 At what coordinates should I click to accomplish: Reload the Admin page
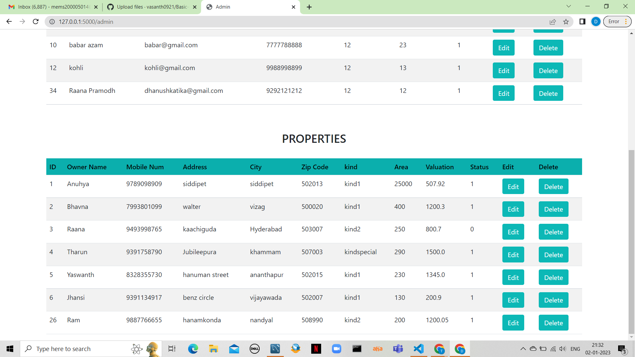[x=35, y=21]
